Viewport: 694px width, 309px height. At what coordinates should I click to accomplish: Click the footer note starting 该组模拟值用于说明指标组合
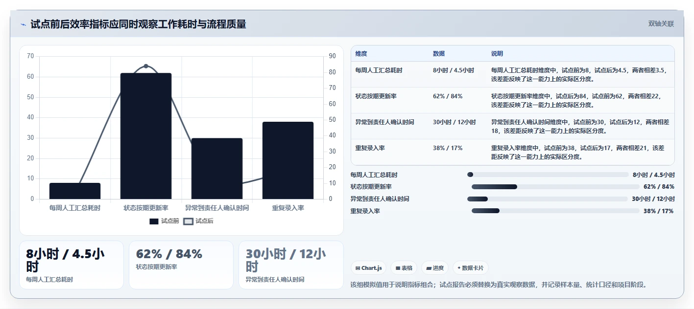(499, 285)
